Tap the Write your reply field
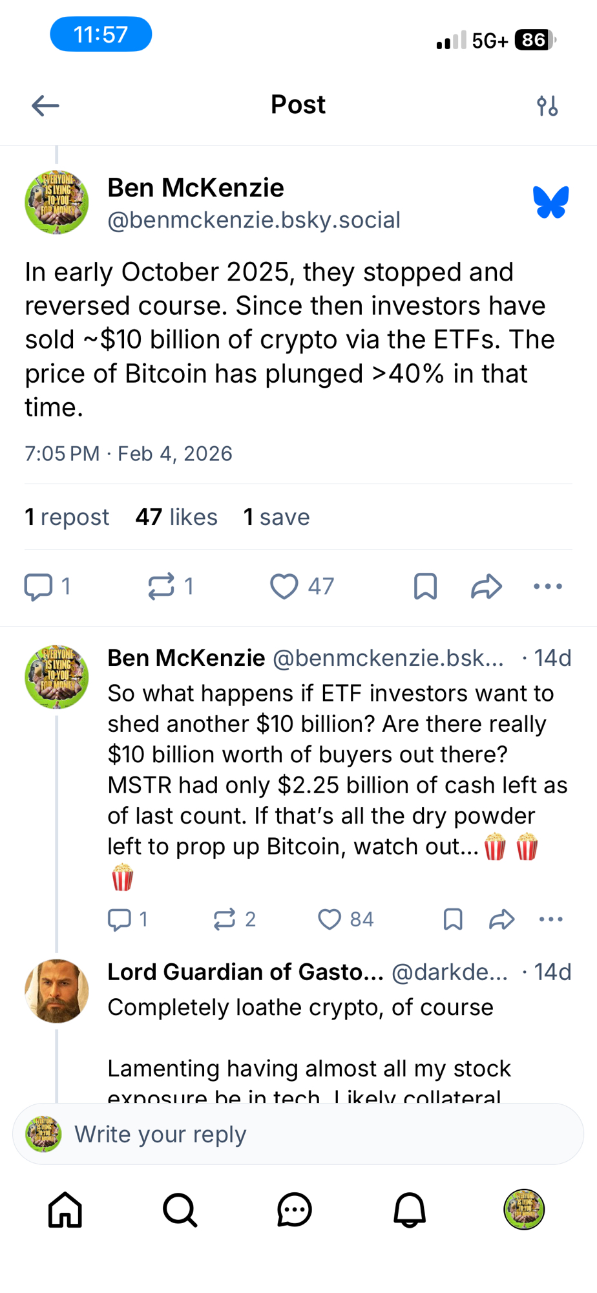This screenshot has width=597, height=1293. [x=298, y=1135]
